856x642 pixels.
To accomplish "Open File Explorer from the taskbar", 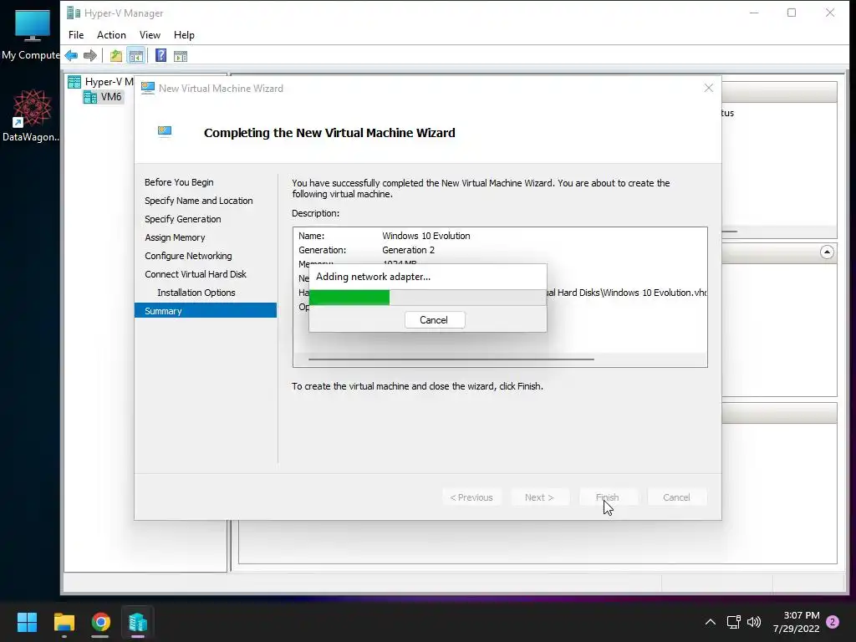I will [x=64, y=622].
